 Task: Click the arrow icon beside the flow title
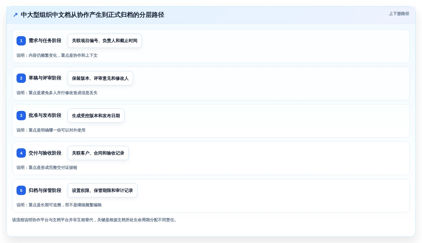click(x=15, y=15)
